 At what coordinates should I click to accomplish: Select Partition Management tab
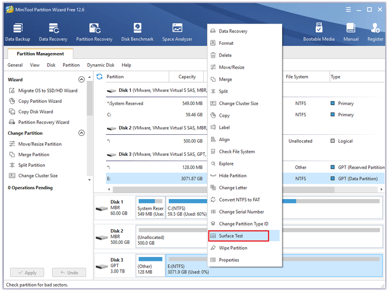click(x=40, y=54)
